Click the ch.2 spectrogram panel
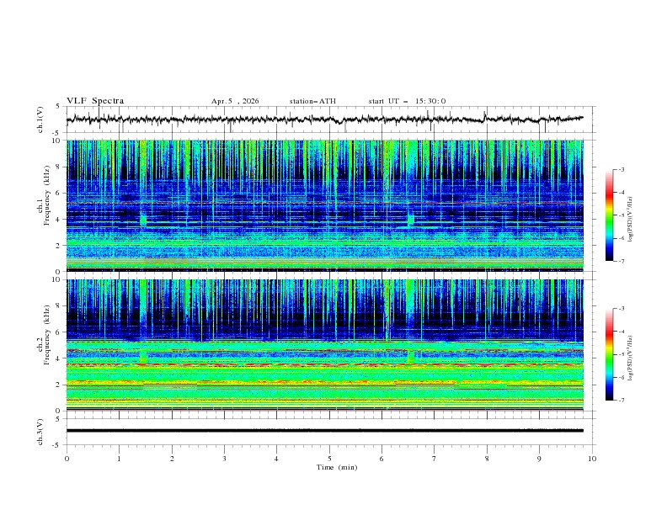Screen dimensions: 667x515 [324, 345]
